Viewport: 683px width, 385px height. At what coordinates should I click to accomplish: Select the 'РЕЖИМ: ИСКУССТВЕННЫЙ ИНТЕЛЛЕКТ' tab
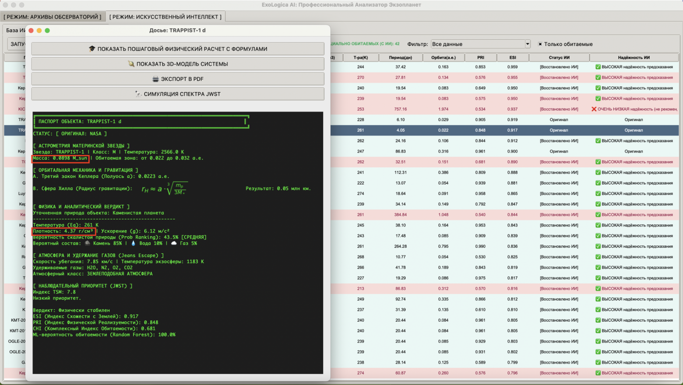pos(165,17)
